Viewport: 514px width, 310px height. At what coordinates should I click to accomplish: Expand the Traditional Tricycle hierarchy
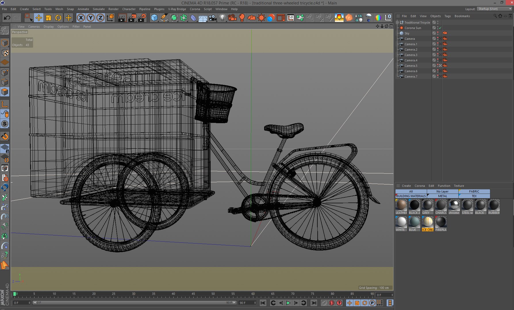pos(398,22)
